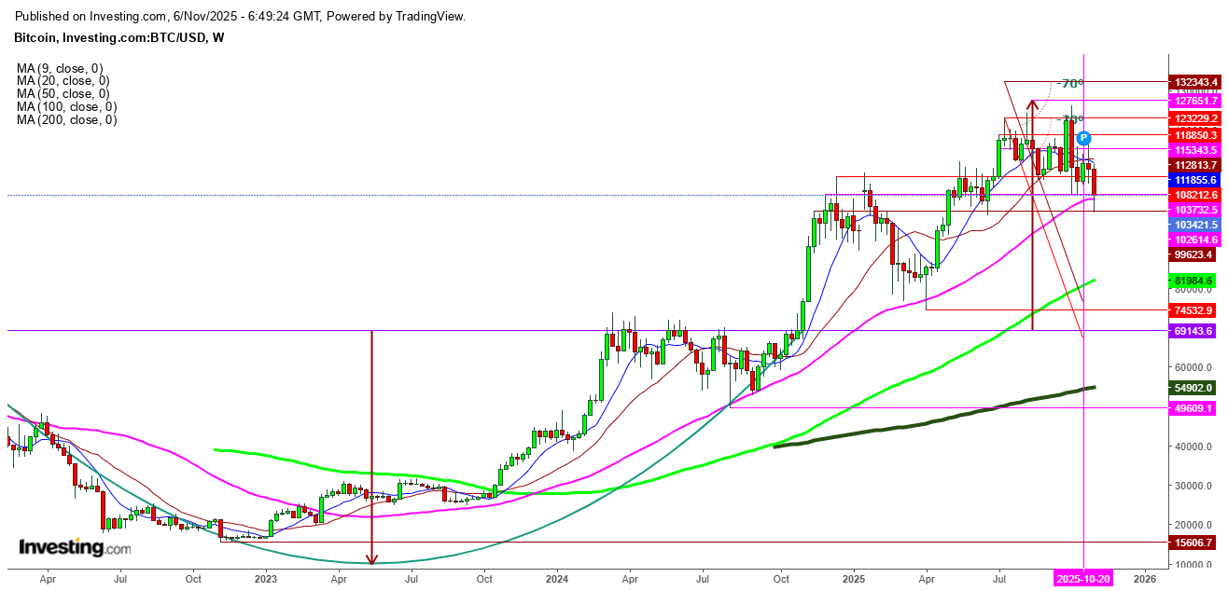1228x591 pixels.
Task: Click the dark-red 112813.7 price tag
Action: [x=1195, y=165]
